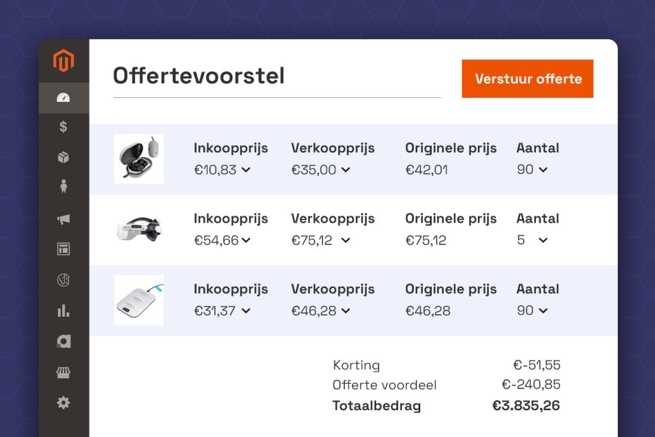Select the grey charger pad product thumbnail

(x=139, y=300)
